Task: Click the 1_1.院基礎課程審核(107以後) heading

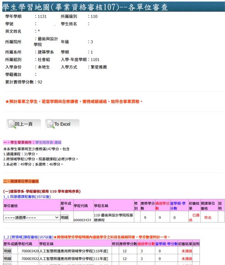Action: pos(27,197)
